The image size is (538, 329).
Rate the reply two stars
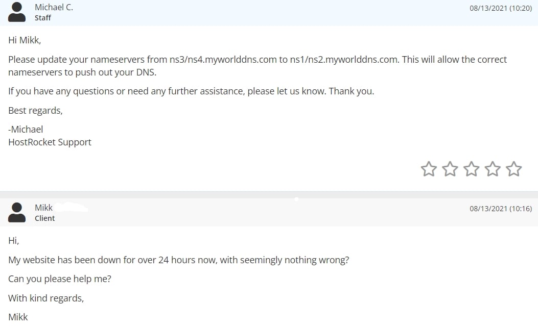click(450, 169)
